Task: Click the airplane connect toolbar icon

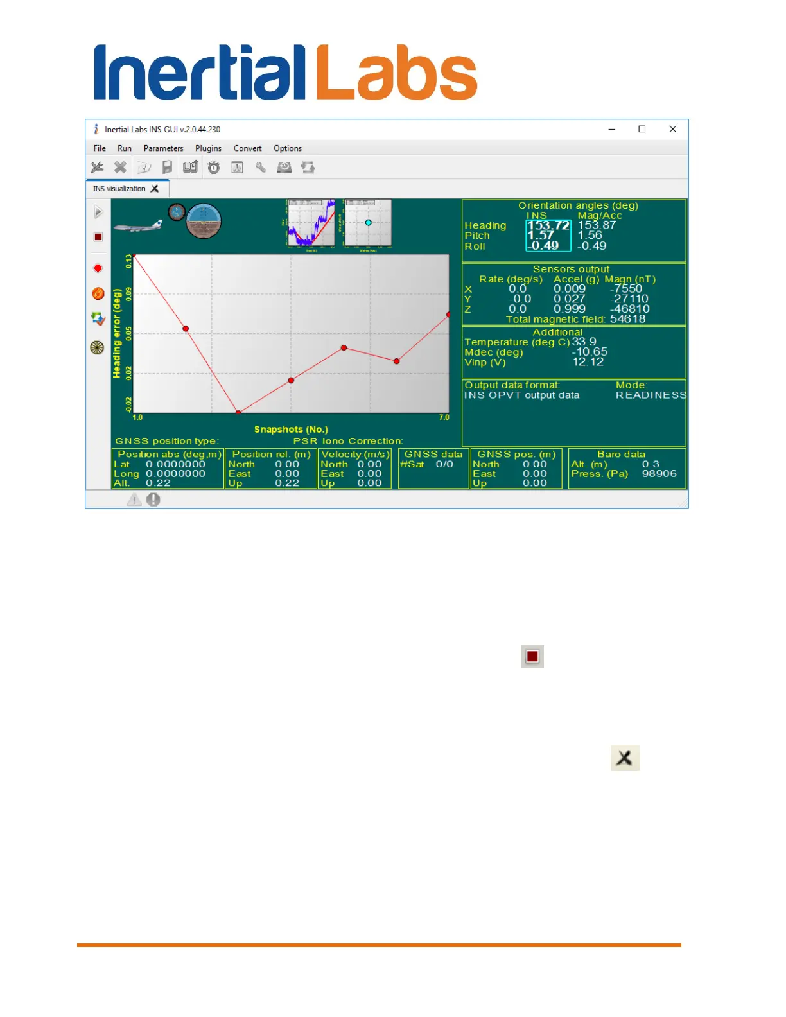Action: coord(97,168)
